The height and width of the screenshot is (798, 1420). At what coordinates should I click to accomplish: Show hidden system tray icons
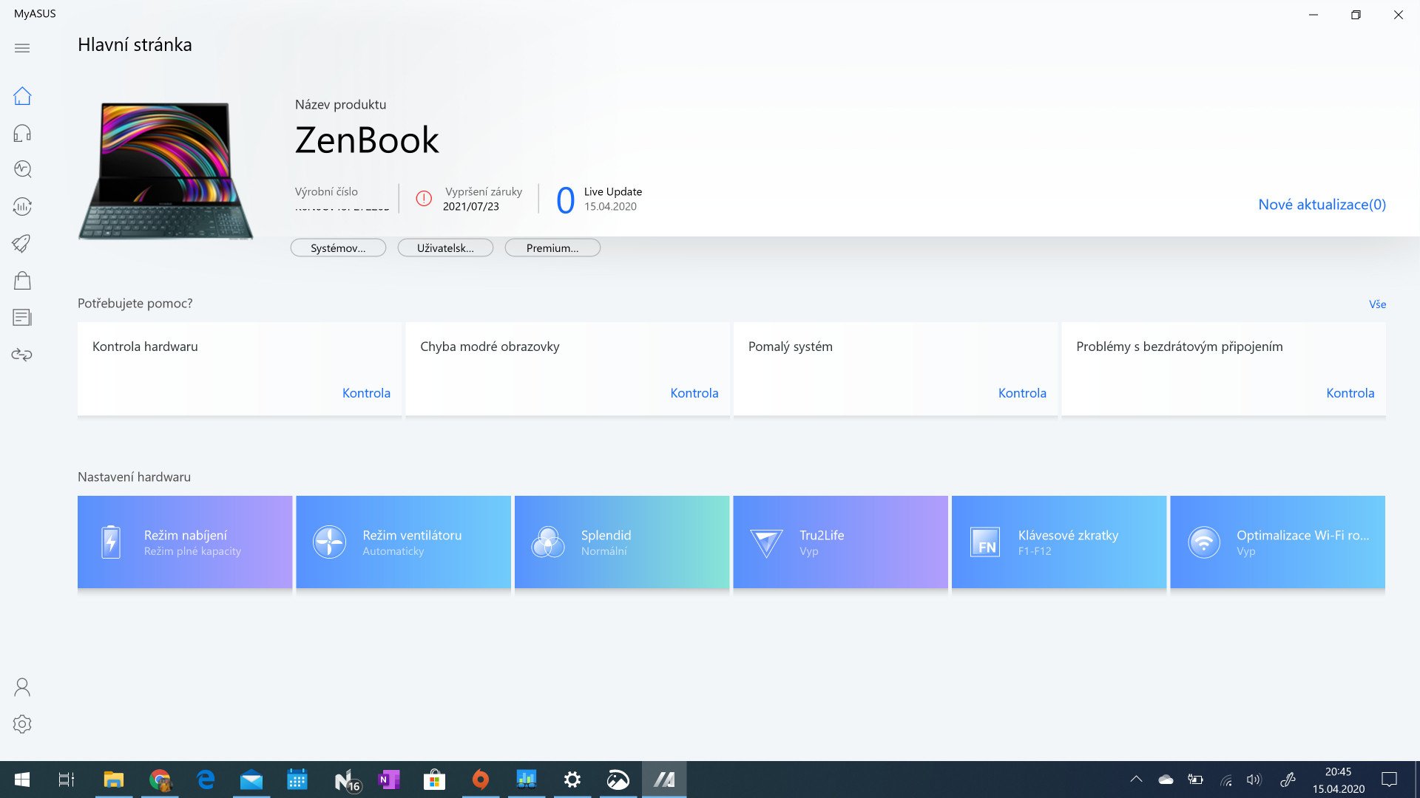click(x=1136, y=780)
